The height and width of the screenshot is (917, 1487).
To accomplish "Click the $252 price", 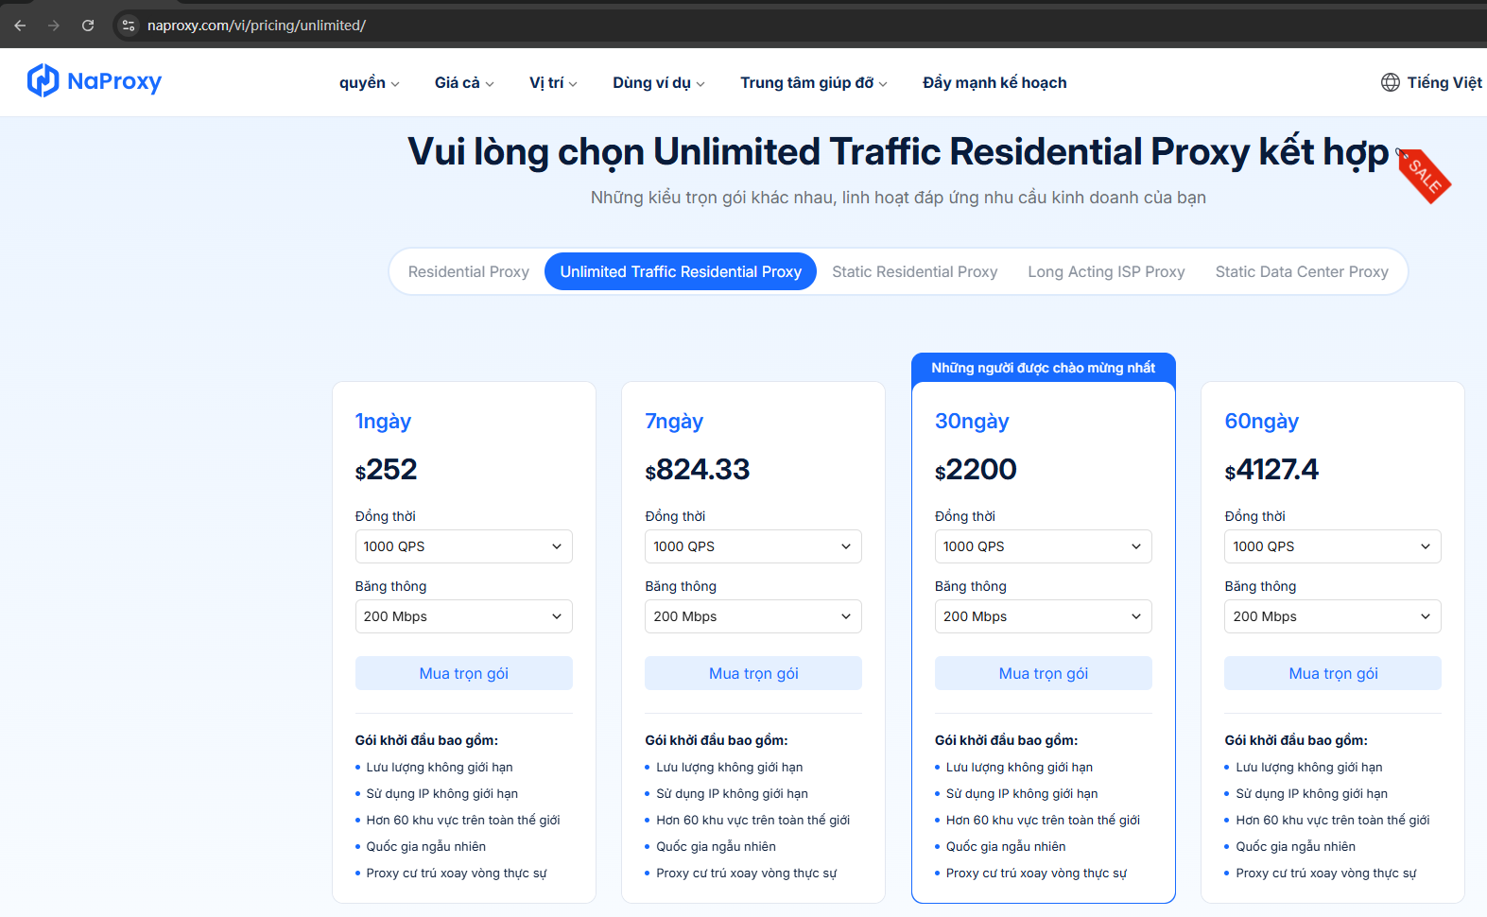I will pyautogui.click(x=386, y=470).
